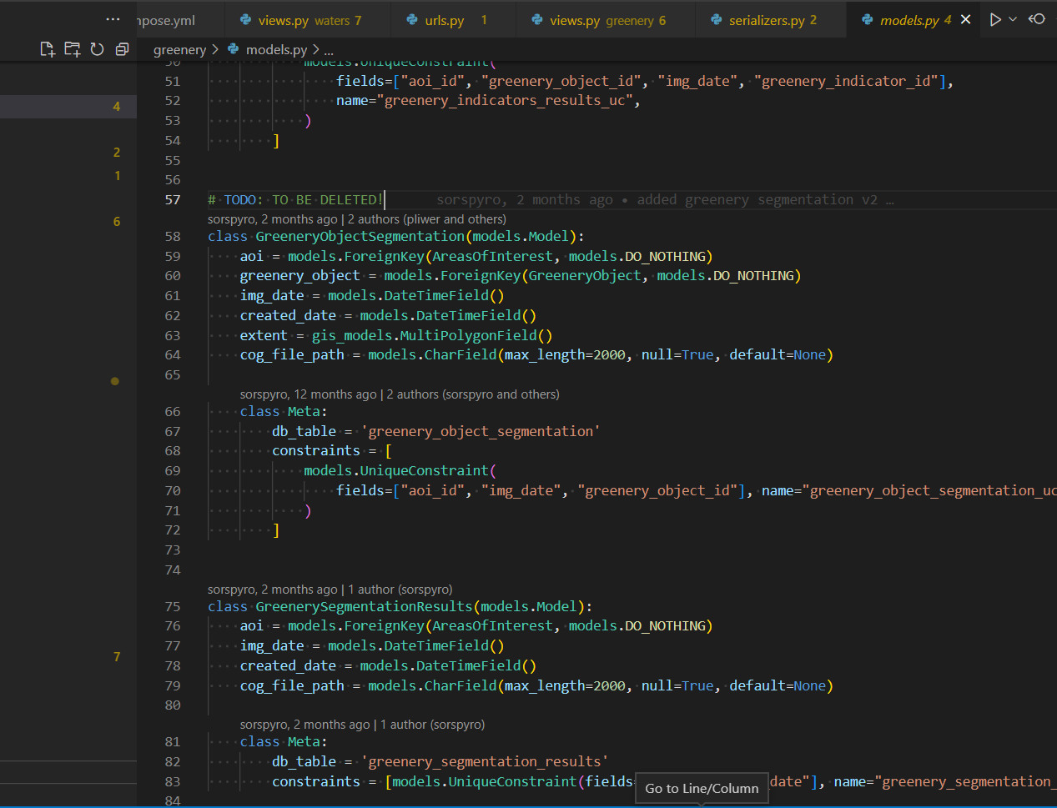Viewport: 1057px width, 808px height.
Task: Select highlighted explorer row with badge 4
Action: (x=68, y=106)
